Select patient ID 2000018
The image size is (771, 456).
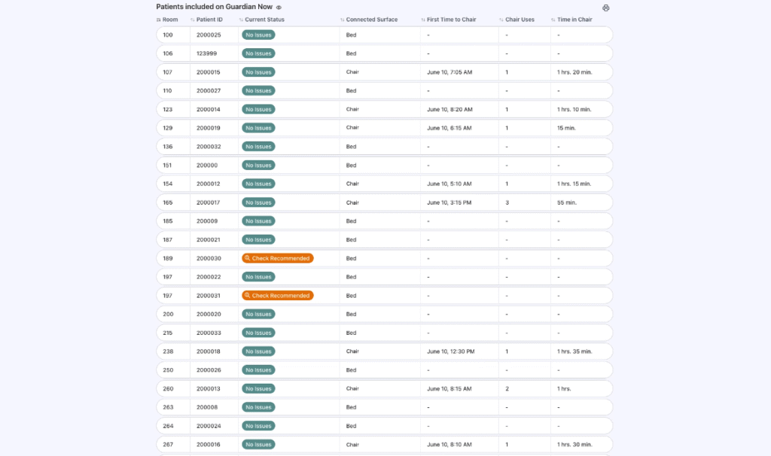(x=208, y=351)
